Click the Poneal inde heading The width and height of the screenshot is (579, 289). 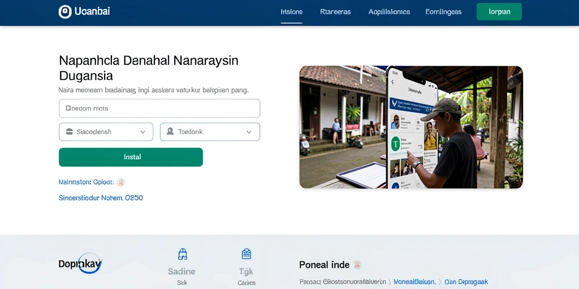tap(324, 265)
